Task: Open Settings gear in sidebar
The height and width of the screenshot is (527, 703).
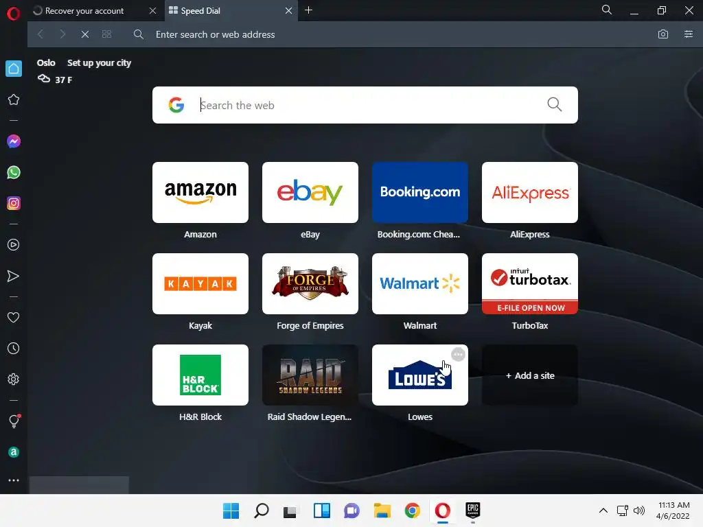Action: pyautogui.click(x=14, y=379)
